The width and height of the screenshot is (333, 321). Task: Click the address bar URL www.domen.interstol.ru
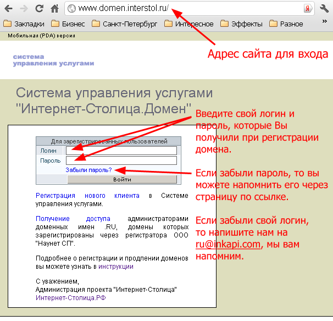pos(124,8)
